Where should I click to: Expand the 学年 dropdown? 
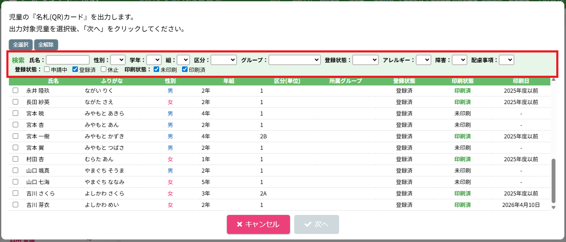(x=154, y=60)
